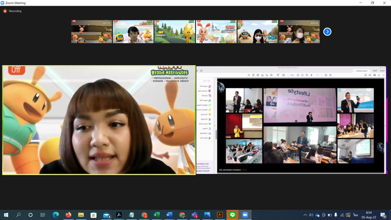Viewport: 391px width, 220px height.
Task: Open Adobe Illustrator from taskbar
Action: [220, 215]
